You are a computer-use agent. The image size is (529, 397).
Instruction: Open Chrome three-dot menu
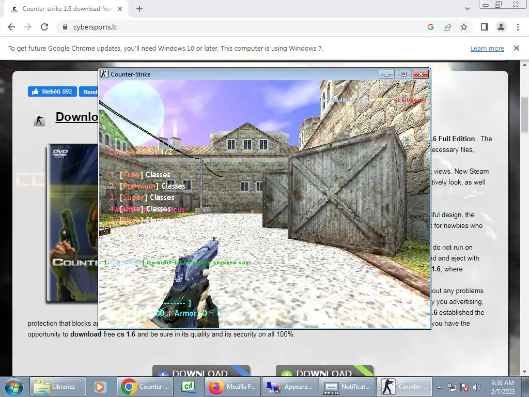(518, 27)
